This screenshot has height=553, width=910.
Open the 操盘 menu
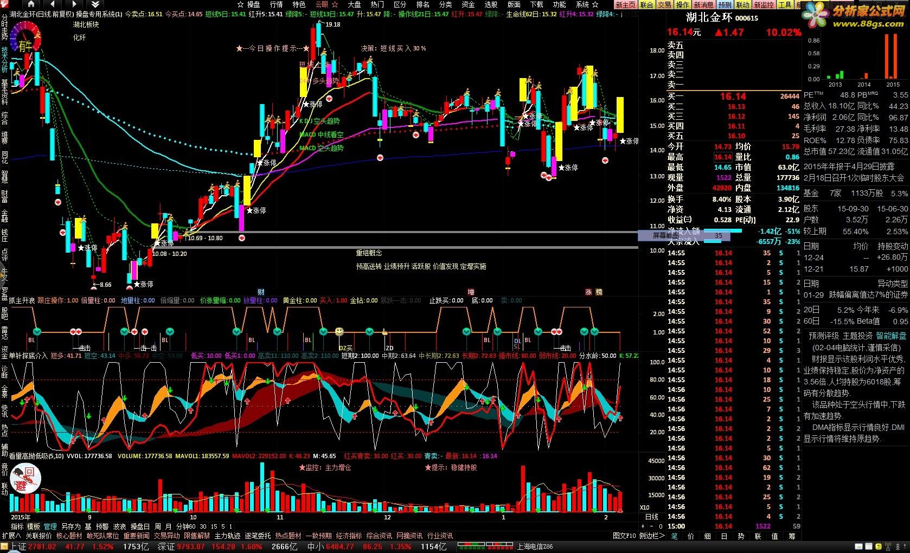click(x=253, y=4)
